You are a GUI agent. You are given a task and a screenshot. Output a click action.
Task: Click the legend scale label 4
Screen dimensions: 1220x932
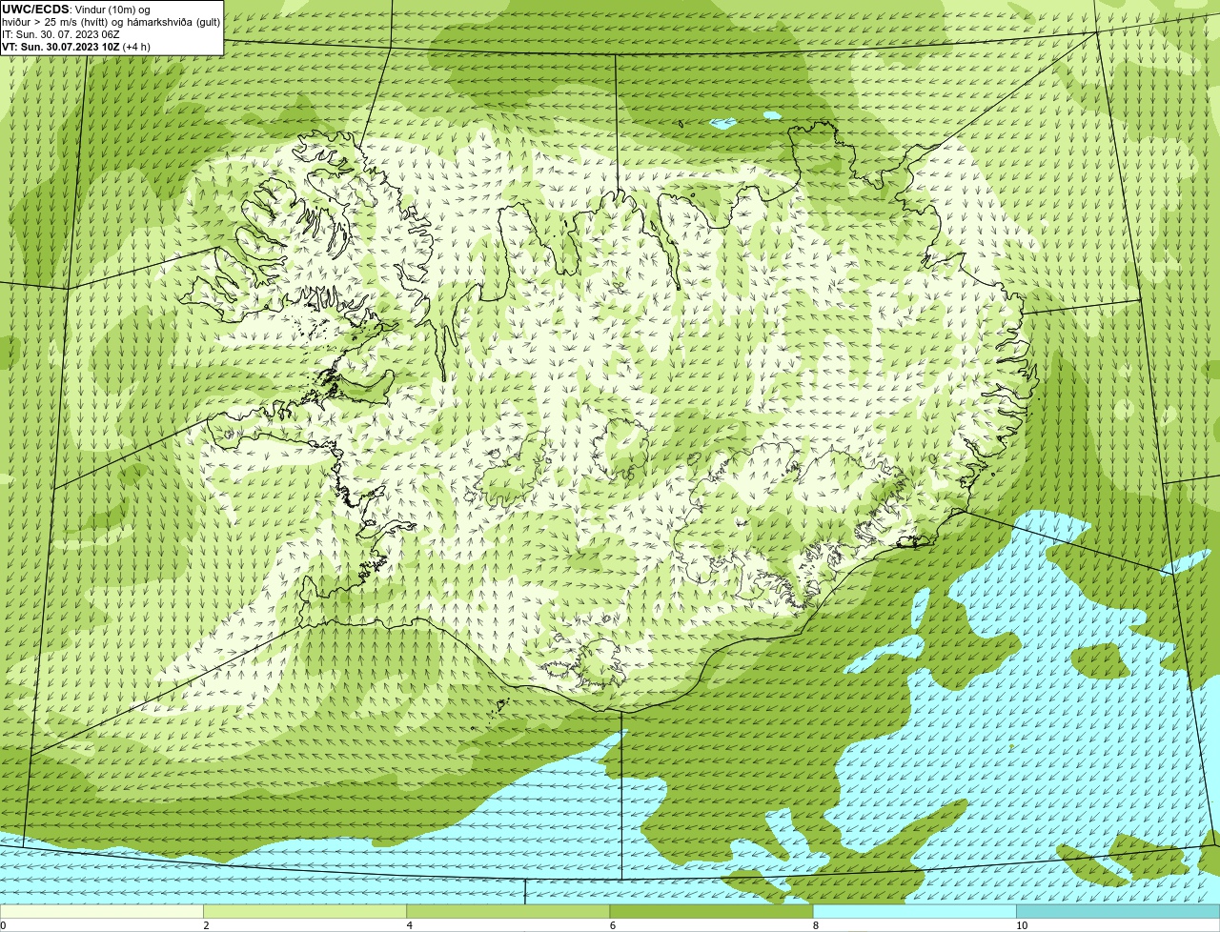[410, 925]
